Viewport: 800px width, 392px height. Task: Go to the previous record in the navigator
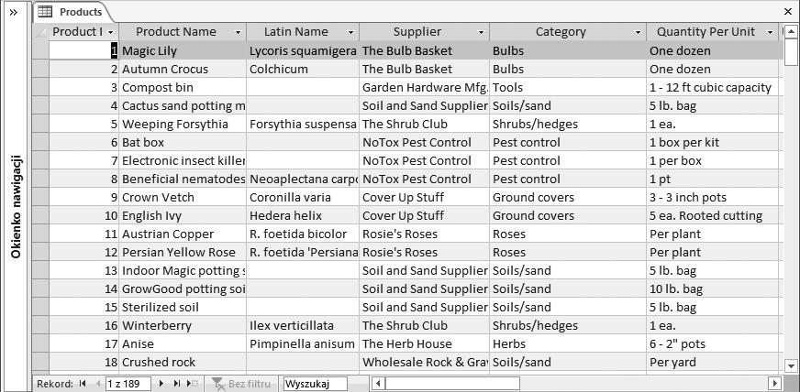coord(97,384)
